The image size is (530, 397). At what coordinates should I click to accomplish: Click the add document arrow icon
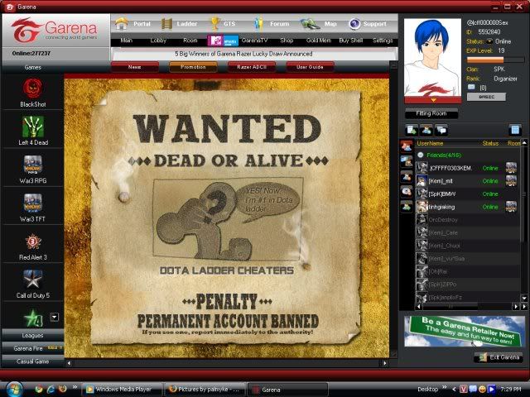click(412, 130)
